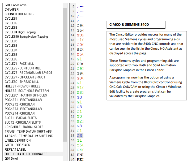Choose 'TRANS - TEMP DATUM SHIFT ABS'
196x161 pixels.
click(x=28, y=131)
